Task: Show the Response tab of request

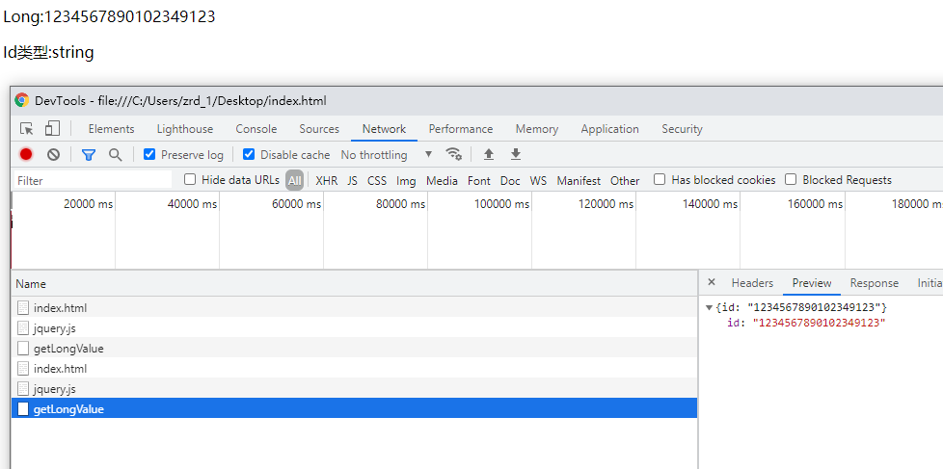Action: (875, 283)
